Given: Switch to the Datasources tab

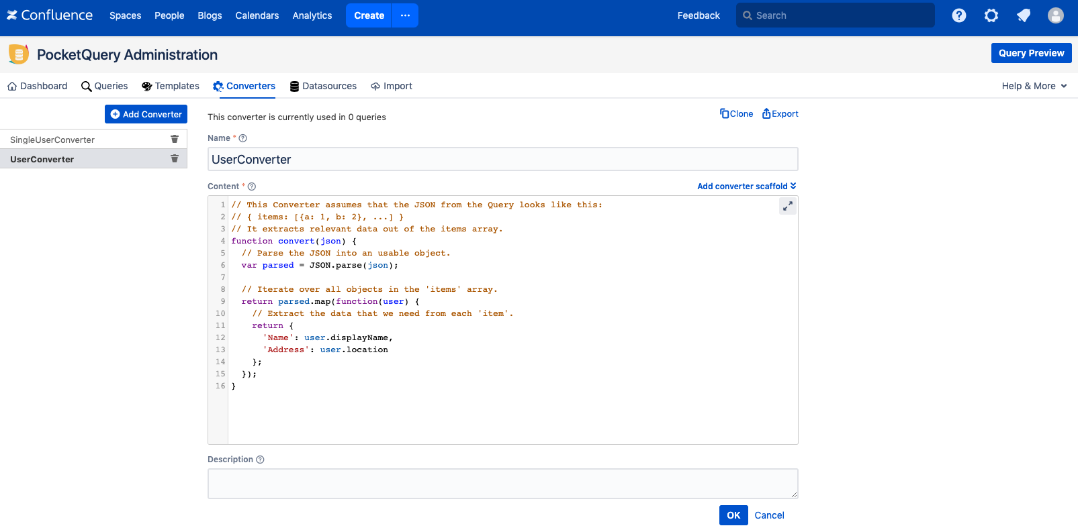Looking at the screenshot, I should click(x=323, y=86).
